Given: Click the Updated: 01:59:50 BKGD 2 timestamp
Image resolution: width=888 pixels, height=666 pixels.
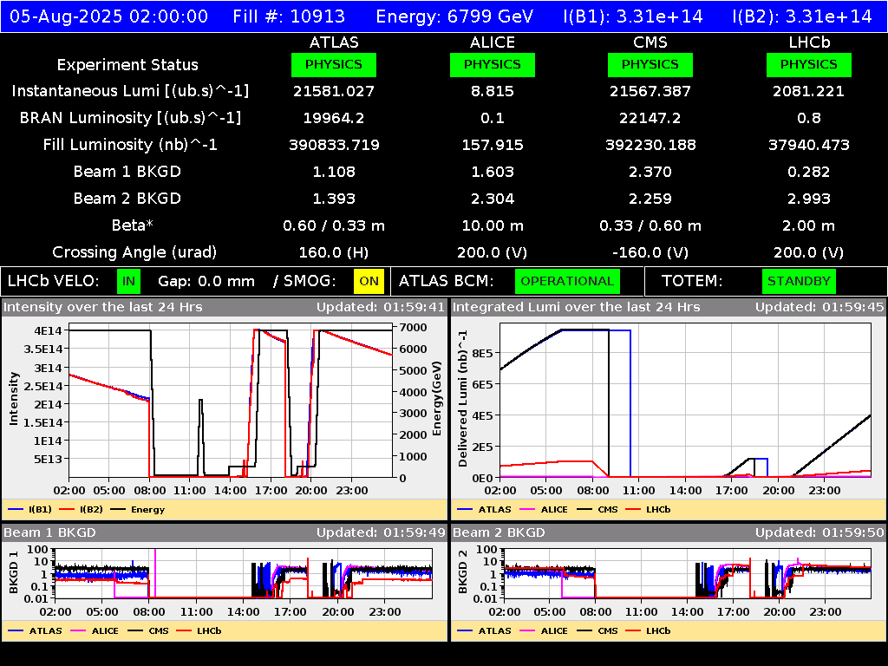Looking at the screenshot, I should tap(819, 532).
